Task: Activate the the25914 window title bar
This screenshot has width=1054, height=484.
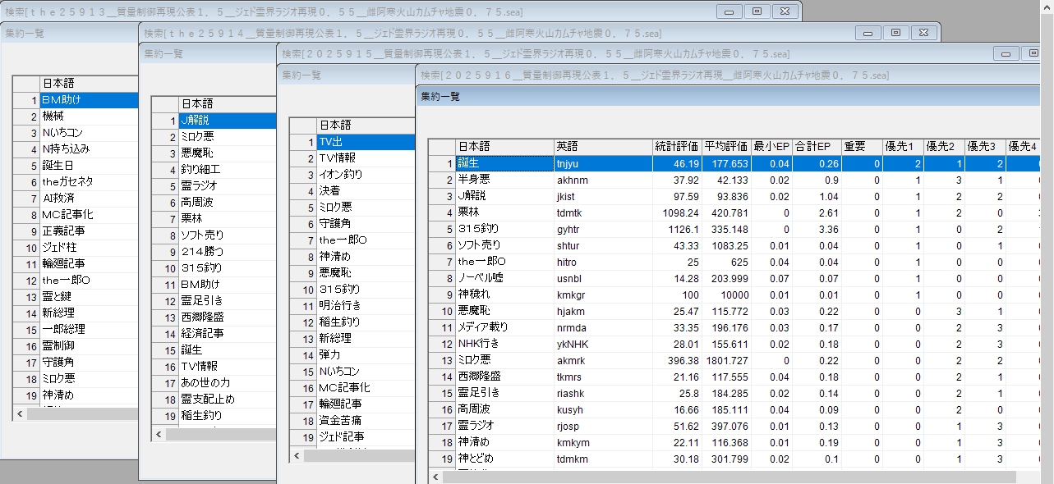Action: pyautogui.click(x=493, y=33)
